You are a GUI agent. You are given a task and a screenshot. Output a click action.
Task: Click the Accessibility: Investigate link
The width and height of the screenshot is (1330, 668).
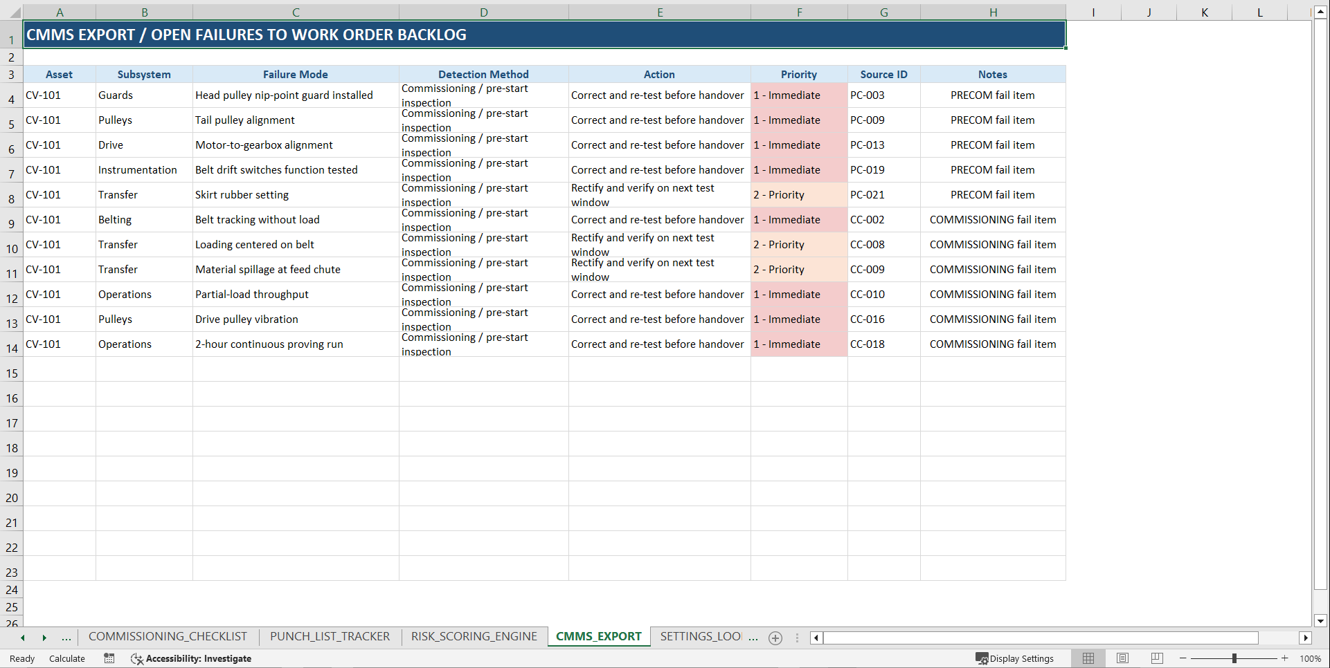click(x=199, y=658)
